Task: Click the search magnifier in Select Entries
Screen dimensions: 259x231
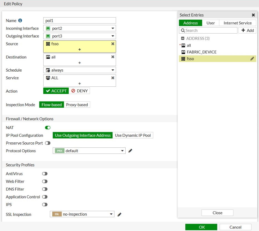Action: click(x=183, y=30)
